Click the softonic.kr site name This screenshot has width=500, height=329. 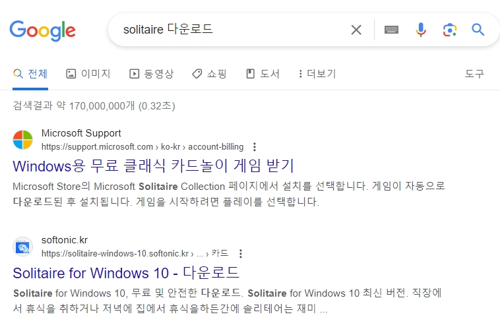click(65, 240)
